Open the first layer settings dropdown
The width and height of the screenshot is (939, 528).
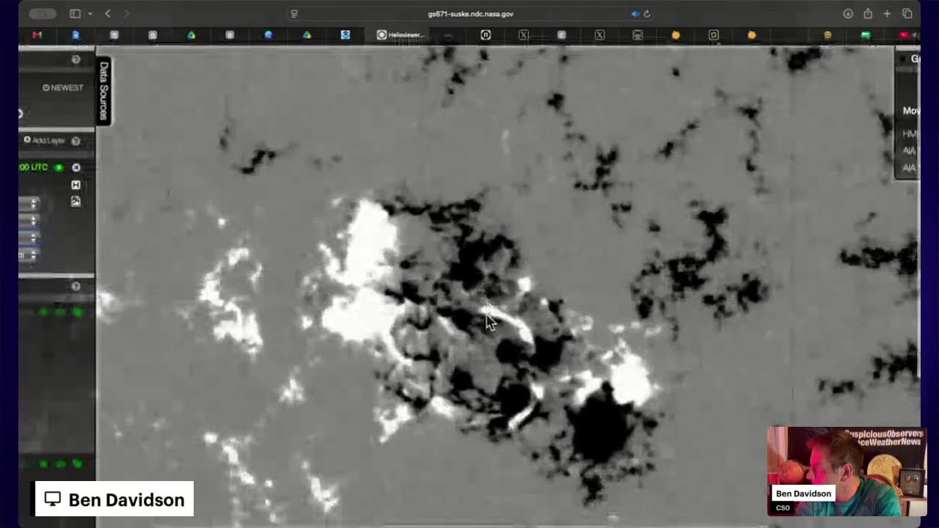29,202
